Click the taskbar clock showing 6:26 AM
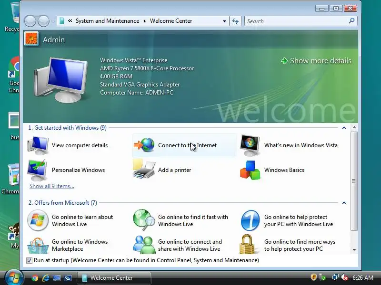Image resolution: width=381 pixels, height=285 pixels. pyautogui.click(x=363, y=277)
